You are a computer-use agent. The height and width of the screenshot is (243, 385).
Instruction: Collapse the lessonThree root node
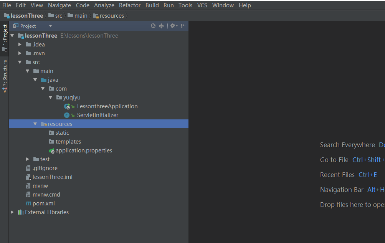(12, 36)
